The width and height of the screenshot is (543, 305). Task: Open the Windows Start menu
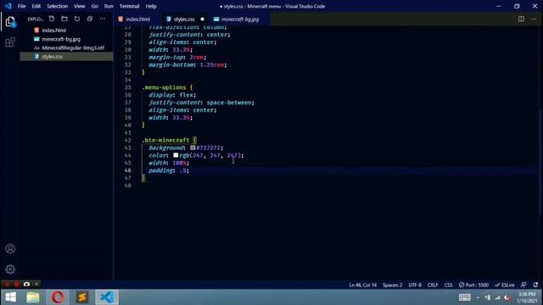click(x=10, y=297)
